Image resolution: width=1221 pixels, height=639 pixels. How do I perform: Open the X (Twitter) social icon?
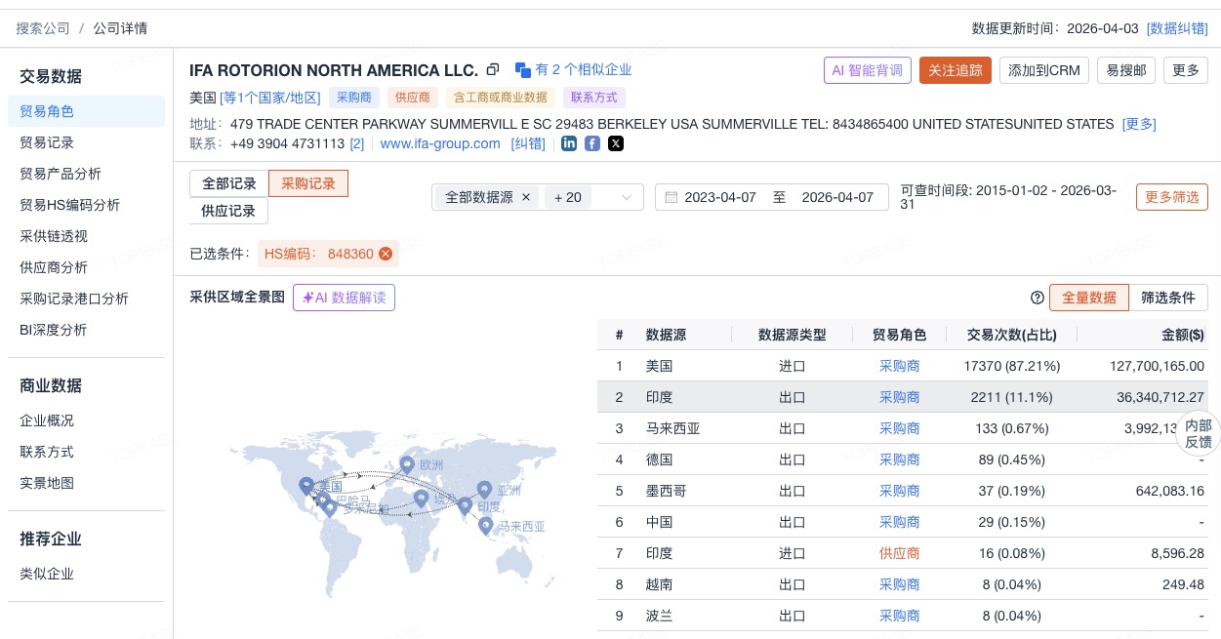coord(616,143)
